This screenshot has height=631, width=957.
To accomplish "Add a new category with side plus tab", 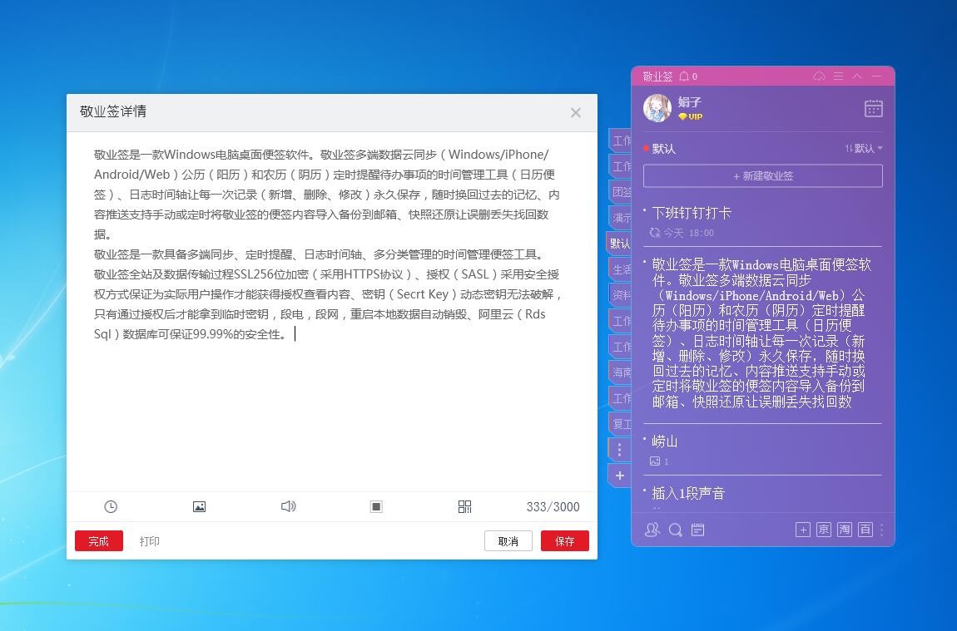I will point(619,476).
